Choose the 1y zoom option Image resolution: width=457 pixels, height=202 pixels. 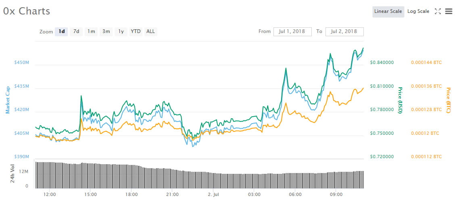point(121,31)
